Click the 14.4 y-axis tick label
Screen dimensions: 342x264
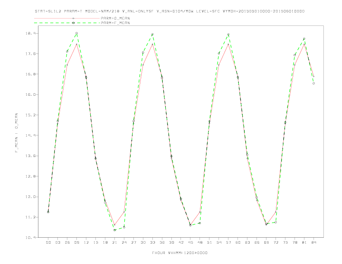pos(31,135)
